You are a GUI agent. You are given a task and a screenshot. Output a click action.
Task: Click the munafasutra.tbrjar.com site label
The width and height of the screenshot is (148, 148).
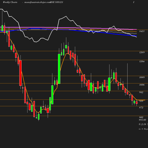tap(37, 2)
